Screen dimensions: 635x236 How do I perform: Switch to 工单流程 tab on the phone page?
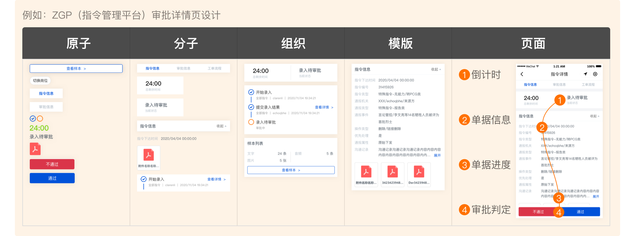588,85
